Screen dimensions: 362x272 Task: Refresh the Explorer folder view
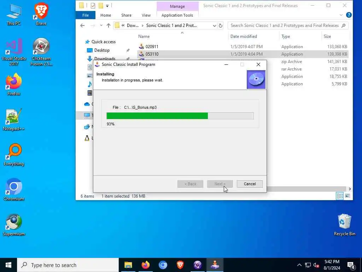pos(221,25)
